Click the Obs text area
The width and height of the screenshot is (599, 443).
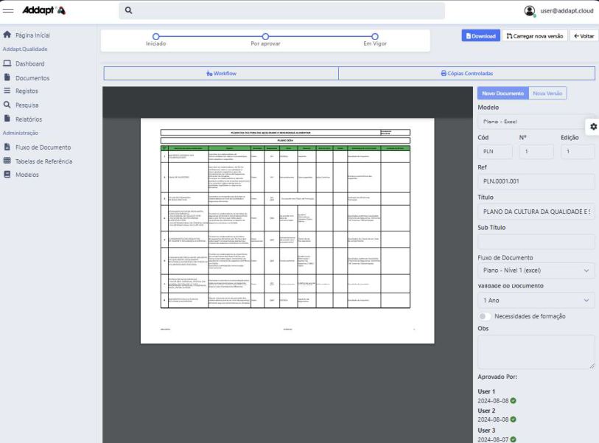click(x=536, y=352)
